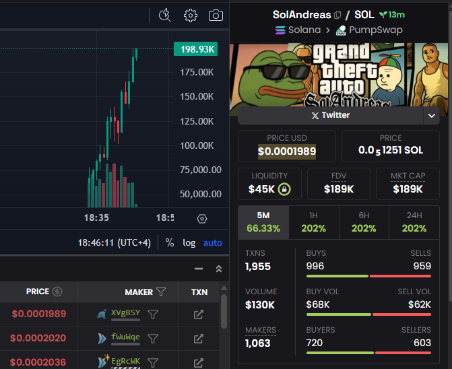Click the dolphin icon beside XVgBSY

(102, 314)
